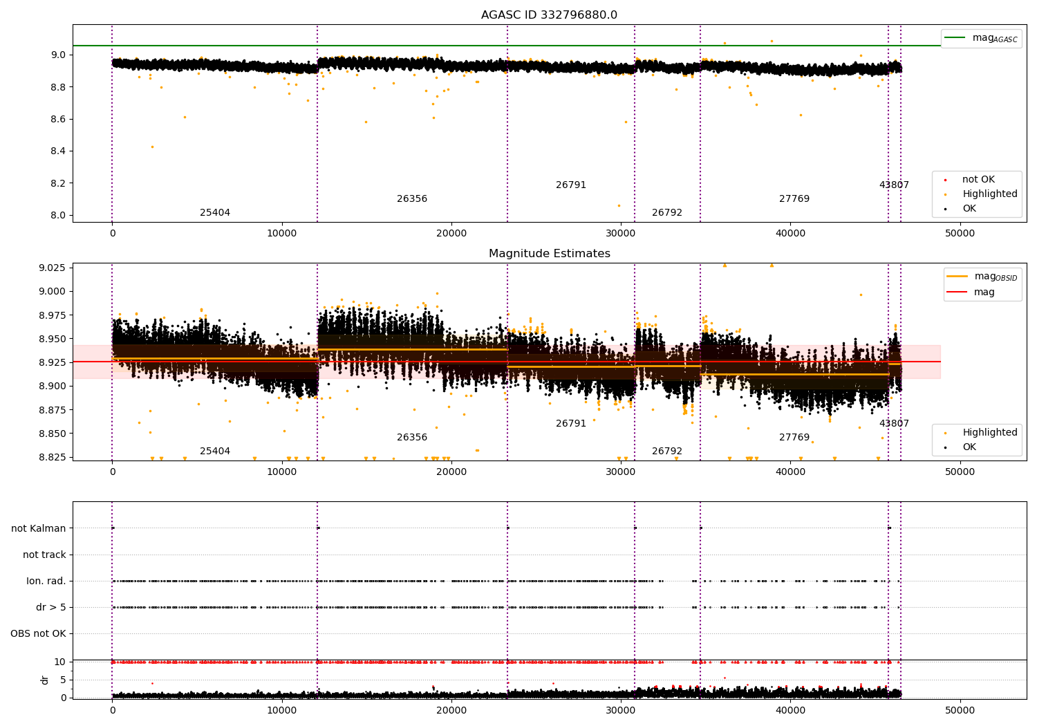Click y-tick 8.0 on the top plot
The width and height of the screenshot is (1037, 726).
[58, 216]
